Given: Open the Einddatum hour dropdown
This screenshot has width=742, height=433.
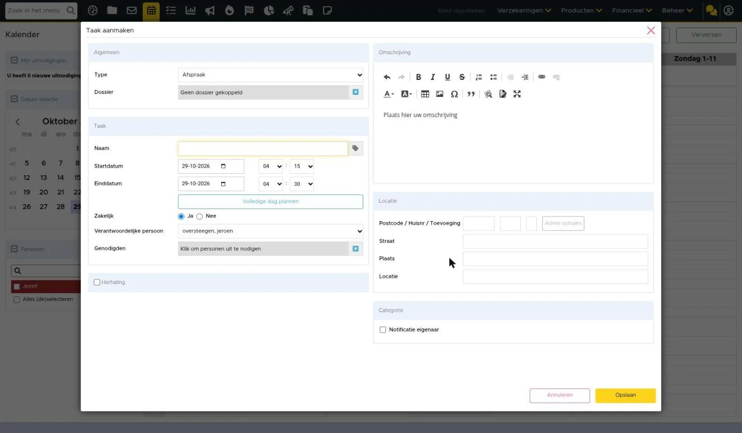Looking at the screenshot, I should coord(271,184).
